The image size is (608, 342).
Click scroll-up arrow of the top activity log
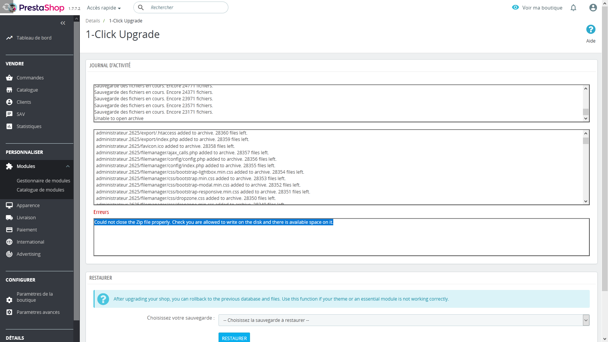(586, 89)
